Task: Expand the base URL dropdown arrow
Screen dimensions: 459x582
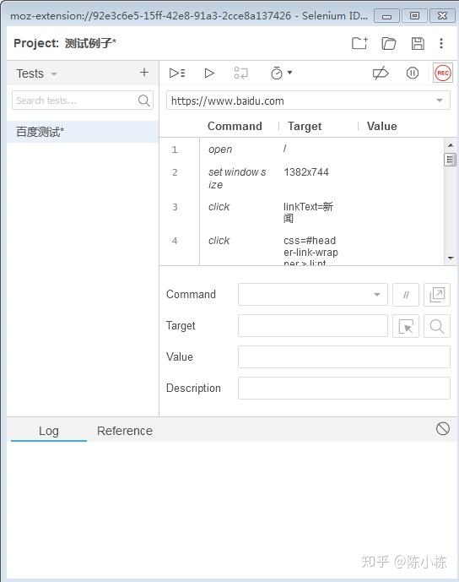Action: 440,101
